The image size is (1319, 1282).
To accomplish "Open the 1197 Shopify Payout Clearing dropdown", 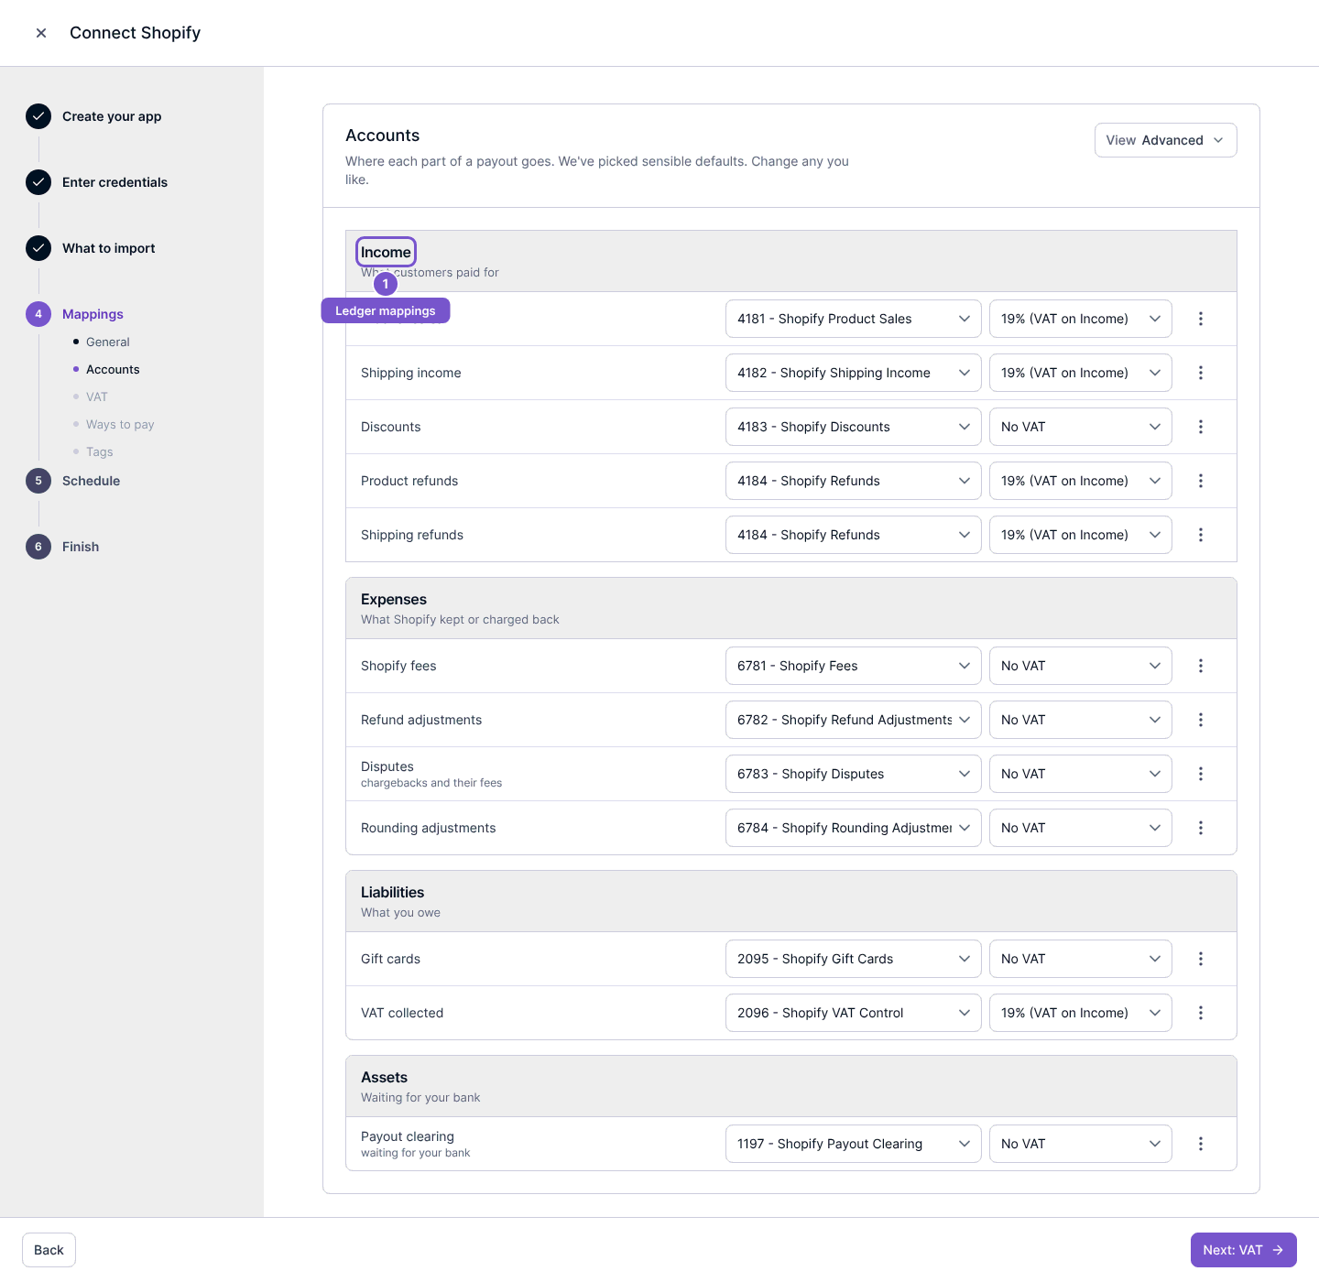I will point(853,1144).
